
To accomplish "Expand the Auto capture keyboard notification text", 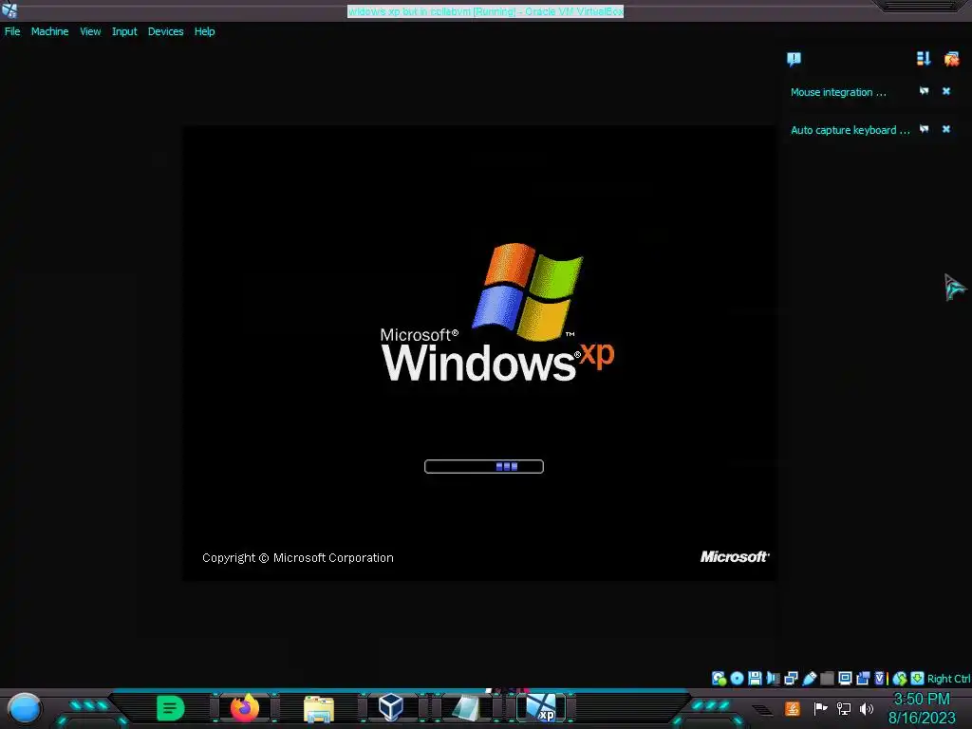I will point(850,130).
